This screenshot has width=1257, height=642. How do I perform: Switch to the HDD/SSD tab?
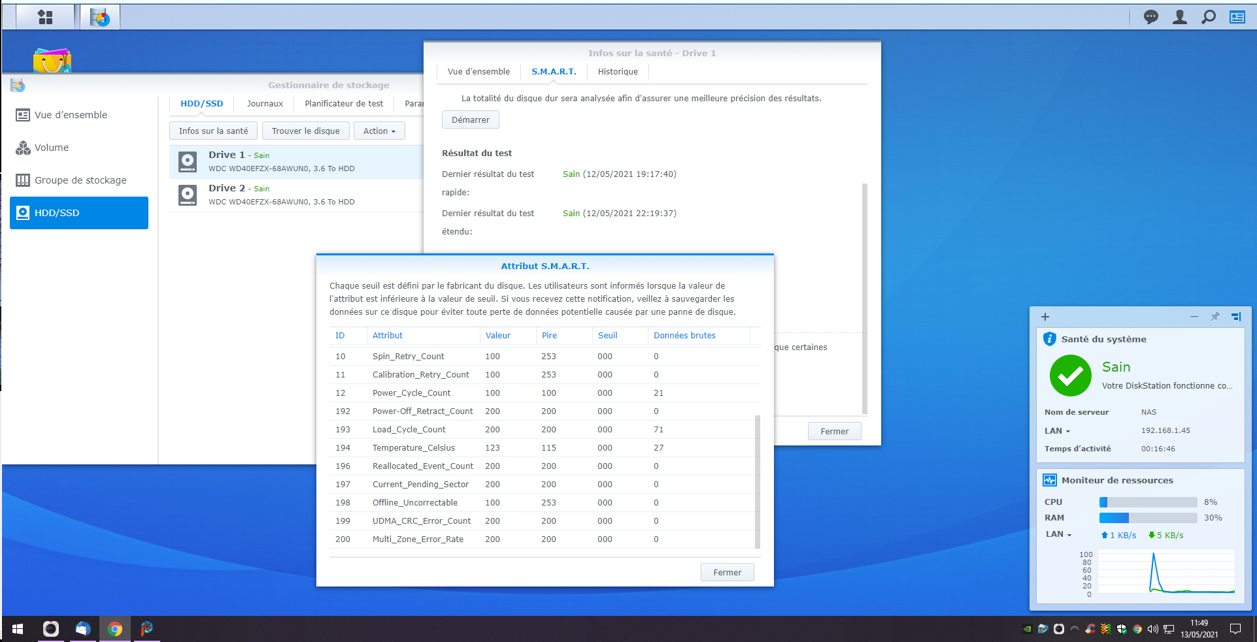click(x=202, y=104)
